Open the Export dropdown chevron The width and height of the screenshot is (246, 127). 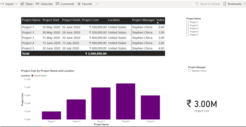[16, 4]
